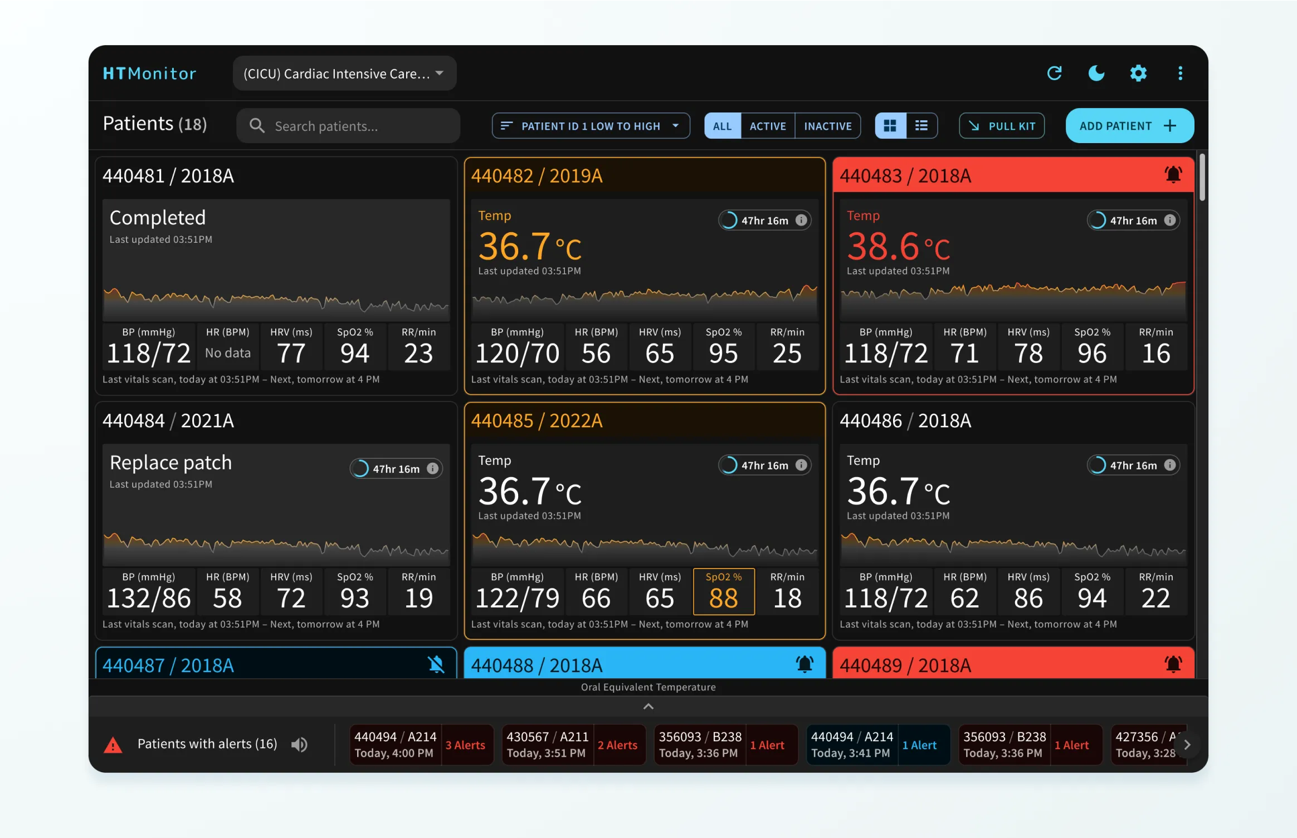Click info icon on 440485 timer
Image resolution: width=1297 pixels, height=838 pixels.
[x=801, y=465]
